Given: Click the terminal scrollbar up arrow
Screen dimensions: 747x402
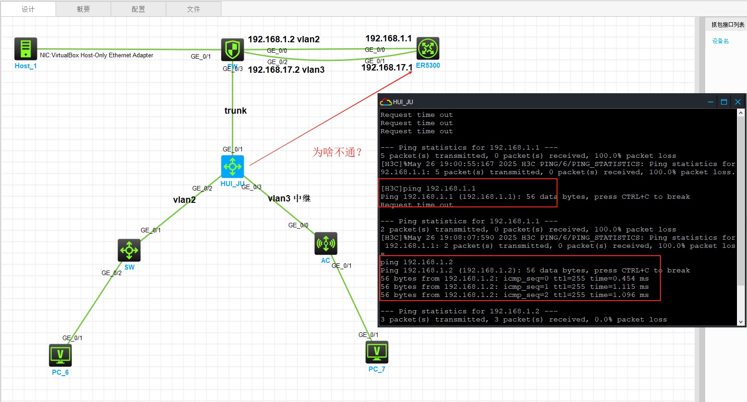Looking at the screenshot, I should pos(741,113).
